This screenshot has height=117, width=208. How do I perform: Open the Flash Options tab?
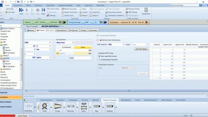pos(61,31)
